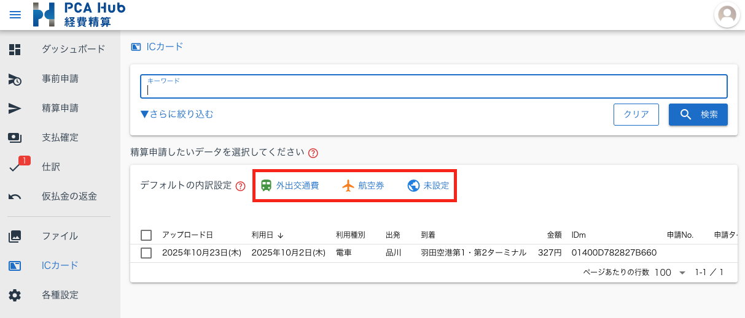Expand ▼さらに絞り込む filter options
This screenshot has height=318, width=745.
[x=177, y=114]
